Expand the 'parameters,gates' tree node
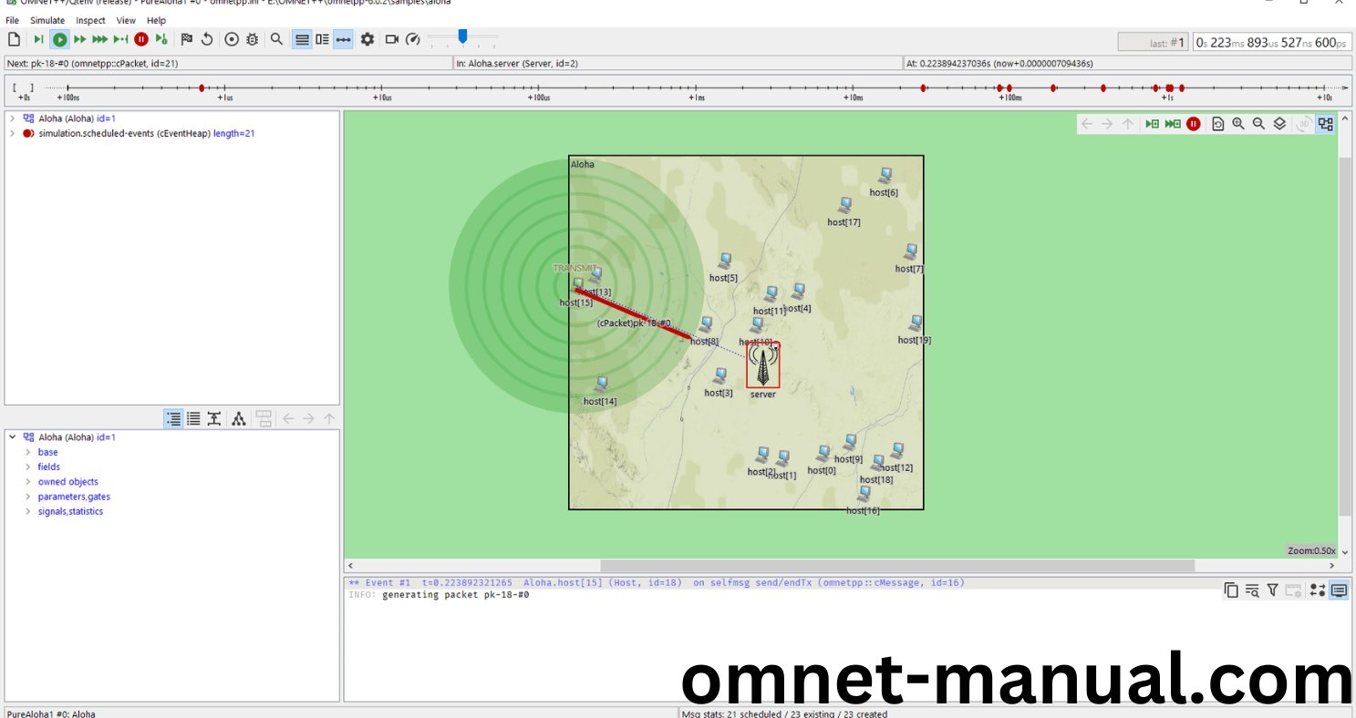Image resolution: width=1356 pixels, height=718 pixels. click(28, 497)
